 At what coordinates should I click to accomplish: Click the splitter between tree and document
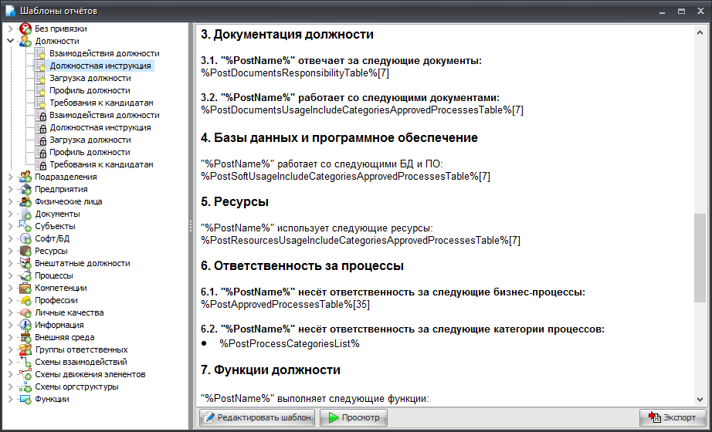click(191, 225)
